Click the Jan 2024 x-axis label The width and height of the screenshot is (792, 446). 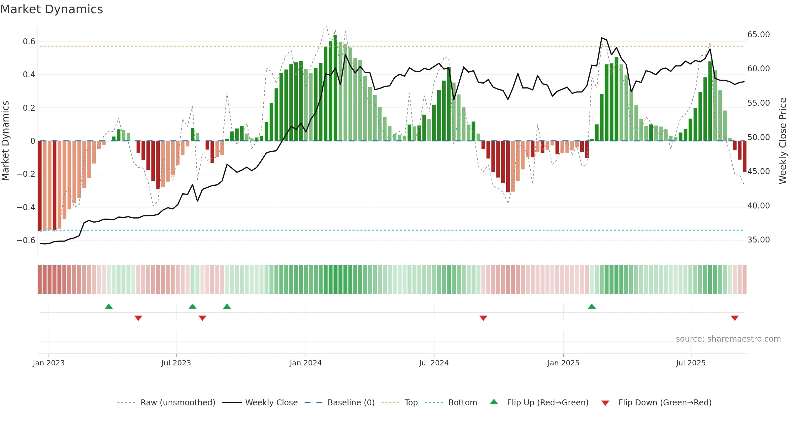coord(306,363)
